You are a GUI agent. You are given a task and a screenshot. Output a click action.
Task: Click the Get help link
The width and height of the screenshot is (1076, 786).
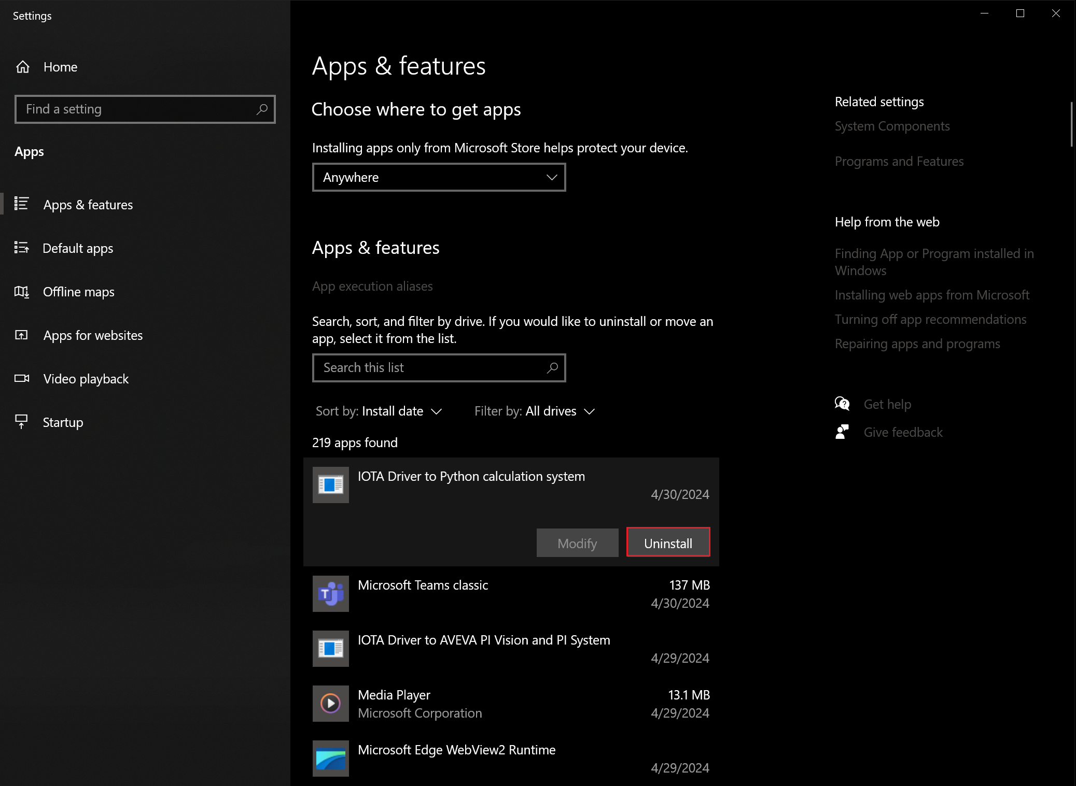(887, 404)
